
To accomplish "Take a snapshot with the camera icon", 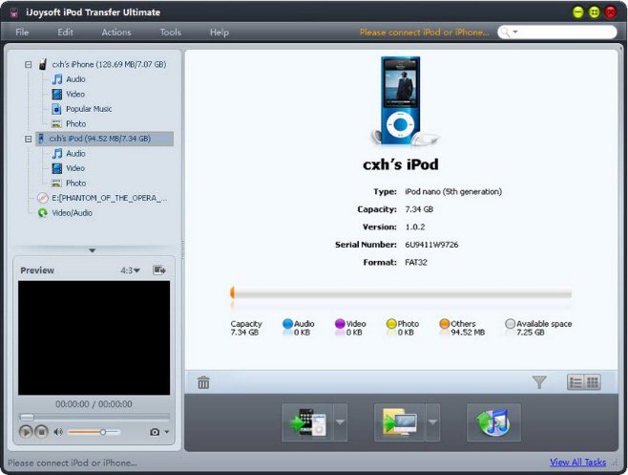I will (x=155, y=432).
